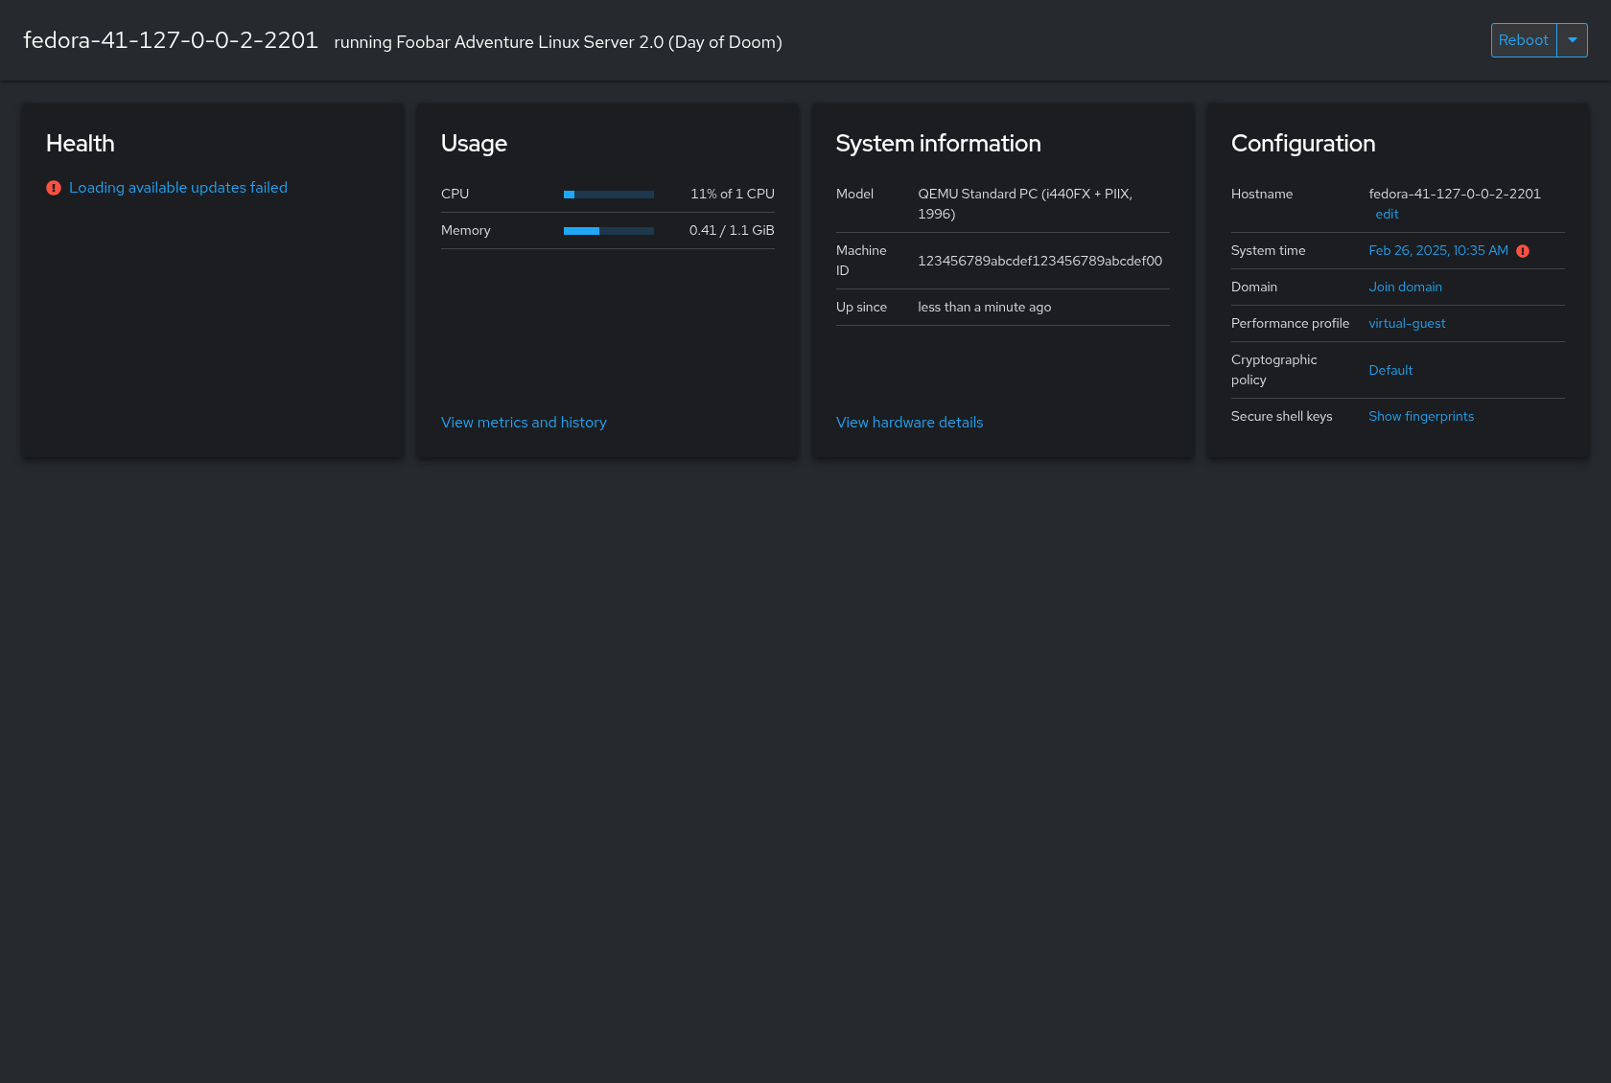The height and width of the screenshot is (1083, 1611).
Task: Click the Health card heading
Action: click(81, 144)
